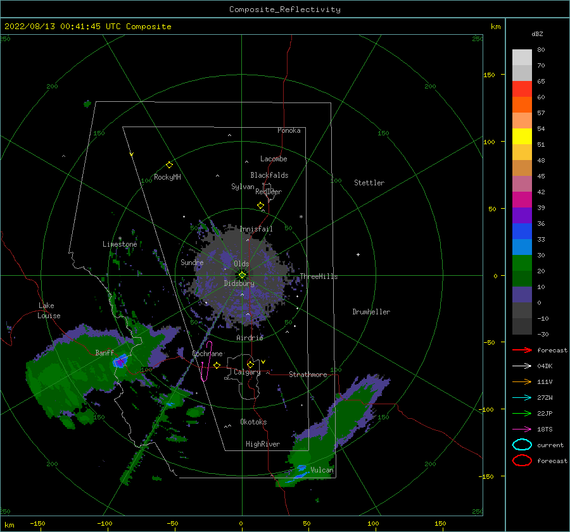Click the Sylvan label
The height and width of the screenshot is (532, 570).
pos(243,187)
